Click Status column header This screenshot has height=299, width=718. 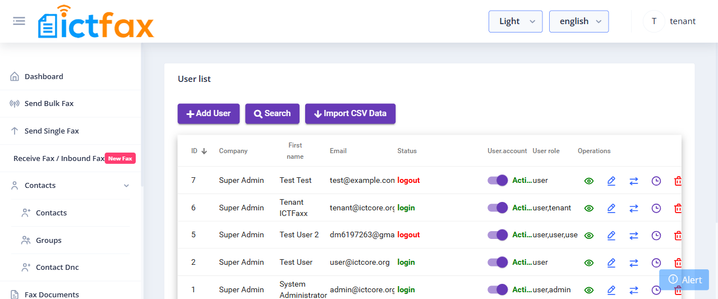click(407, 151)
